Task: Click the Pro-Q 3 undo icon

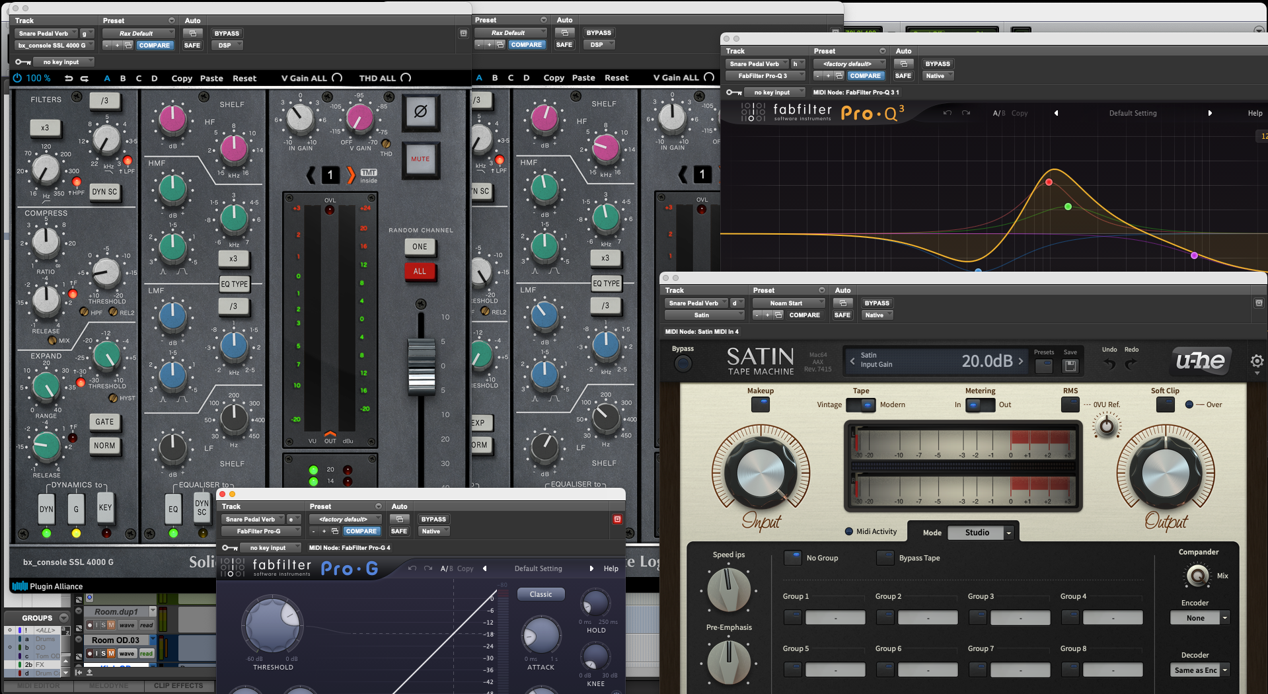Action: tap(947, 113)
